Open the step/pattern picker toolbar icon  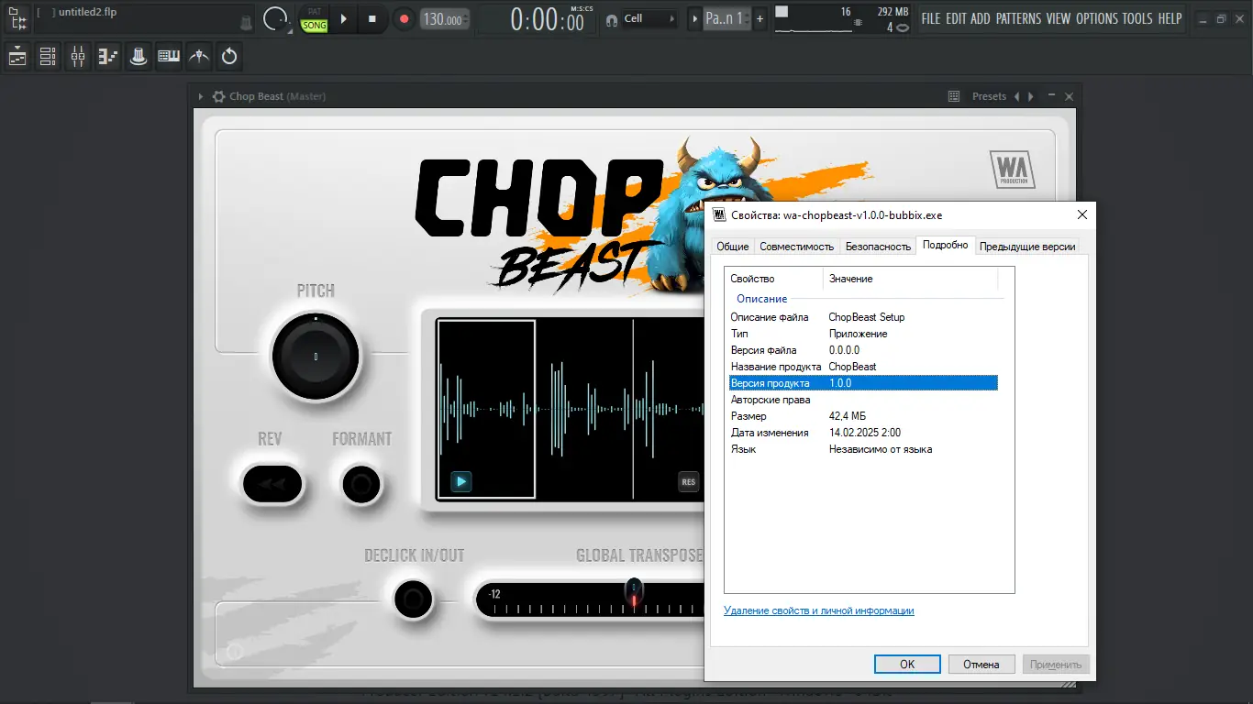click(x=108, y=57)
